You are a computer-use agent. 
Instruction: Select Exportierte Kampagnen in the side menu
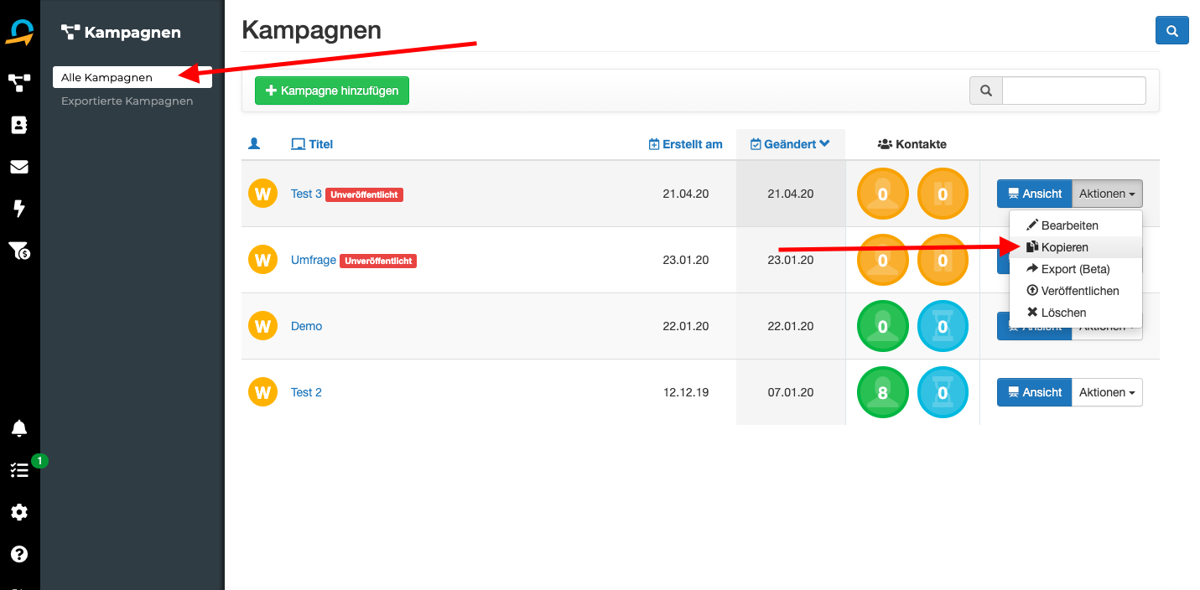coord(127,101)
